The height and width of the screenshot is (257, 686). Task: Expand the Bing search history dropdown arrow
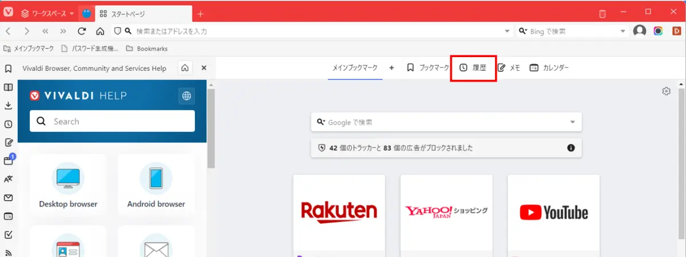623,31
